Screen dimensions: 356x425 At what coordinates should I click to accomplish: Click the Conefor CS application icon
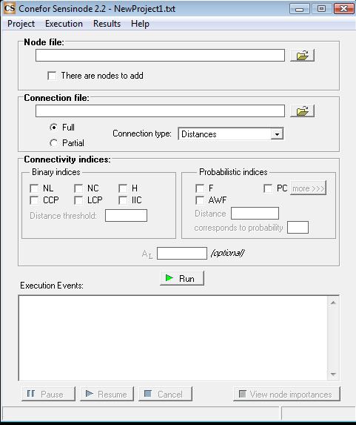[x=9, y=8]
